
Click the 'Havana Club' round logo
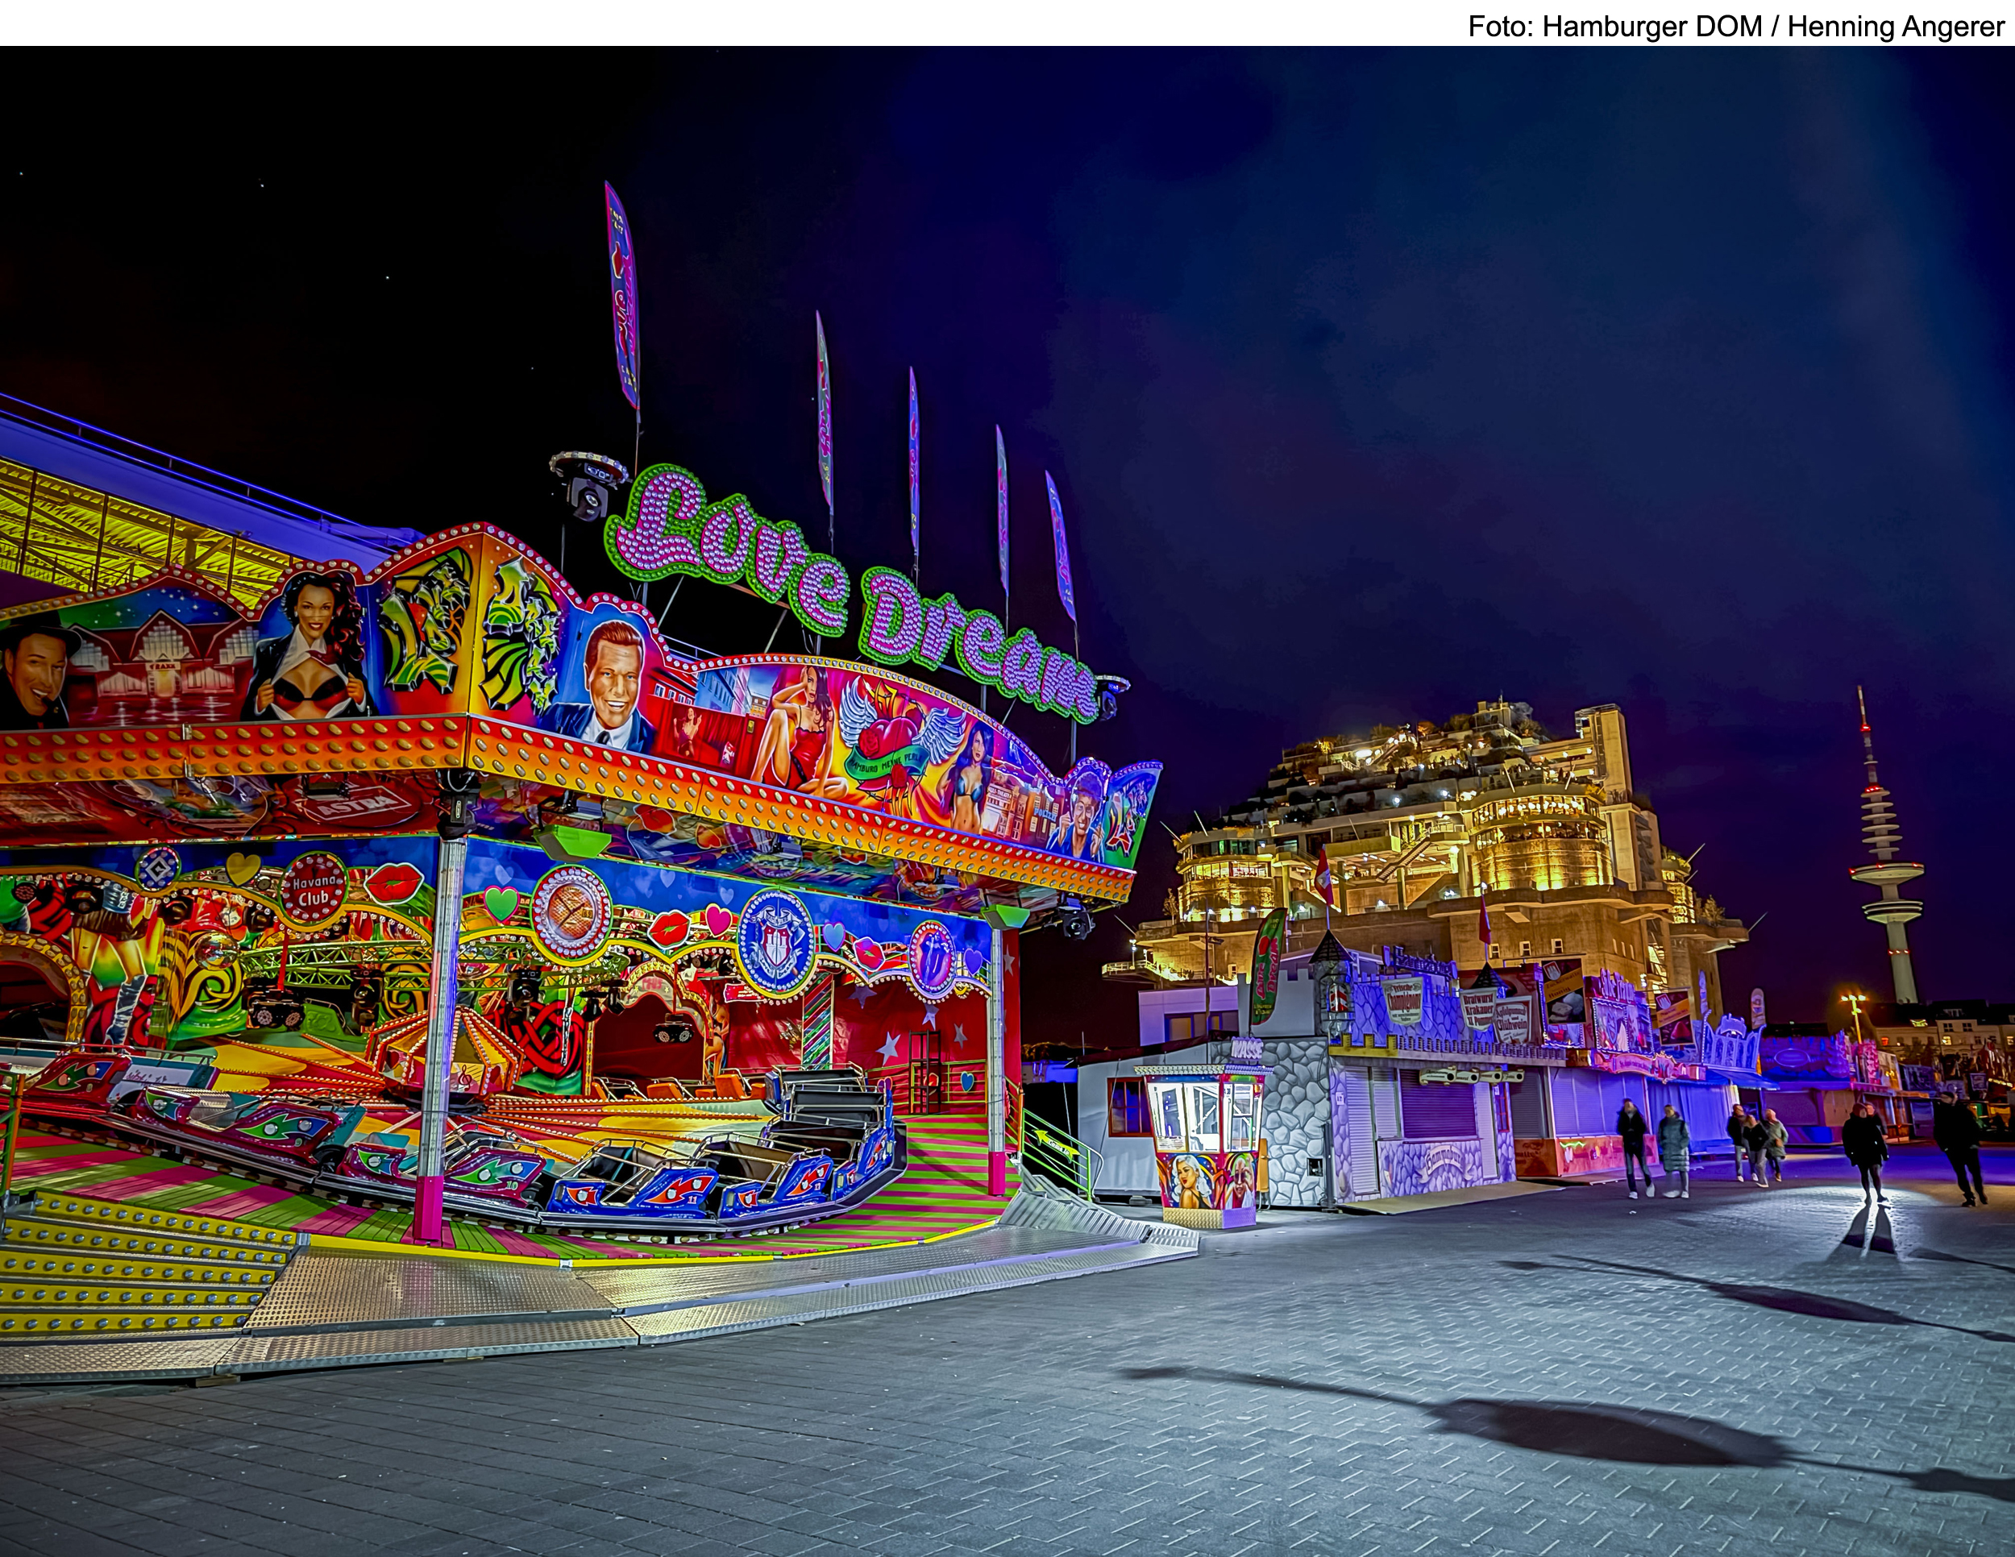point(314,888)
